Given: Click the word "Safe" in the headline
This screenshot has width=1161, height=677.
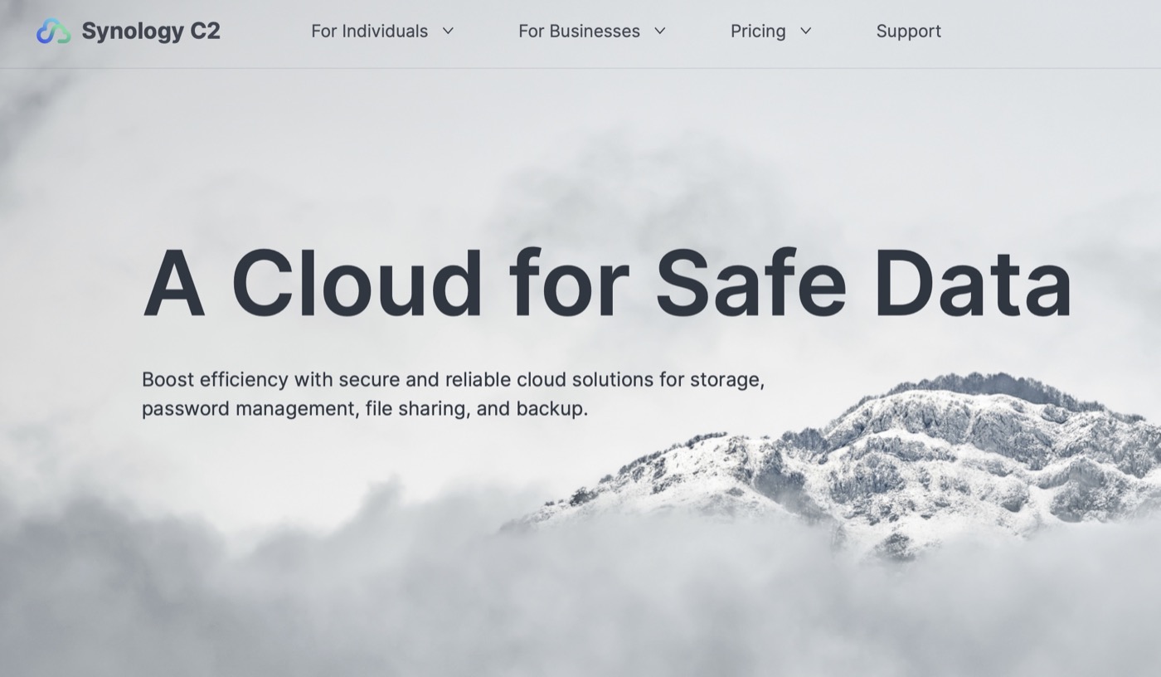Looking at the screenshot, I should point(750,282).
